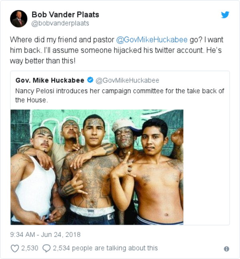Open the quoted text about Nancy Pelosi

(x=119, y=91)
